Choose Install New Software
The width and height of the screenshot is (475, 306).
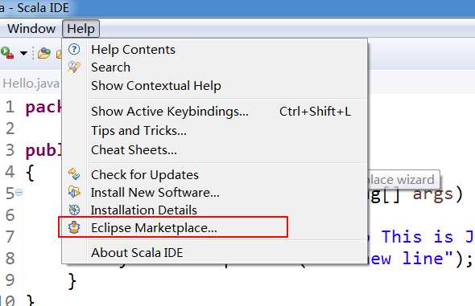coord(215,193)
